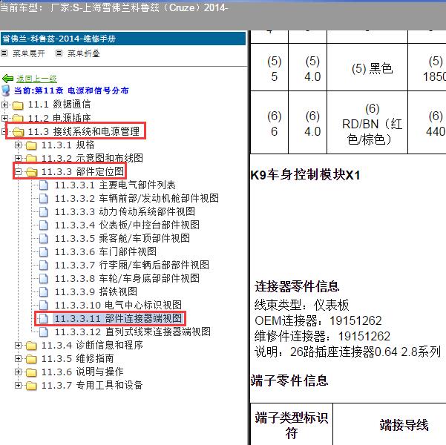Click the 返回上一级 link
The width and height of the screenshot is (446, 445).
pyautogui.click(x=36, y=79)
